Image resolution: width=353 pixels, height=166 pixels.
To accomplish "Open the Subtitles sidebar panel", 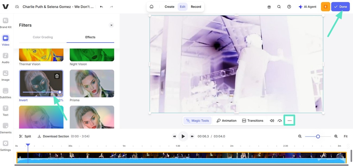I will [x=6, y=93].
